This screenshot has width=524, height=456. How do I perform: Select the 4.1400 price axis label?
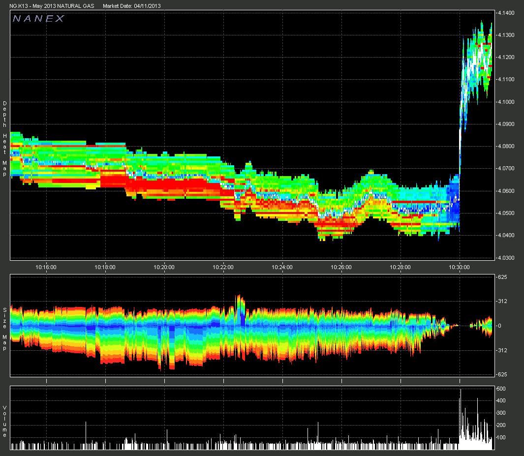[506, 13]
